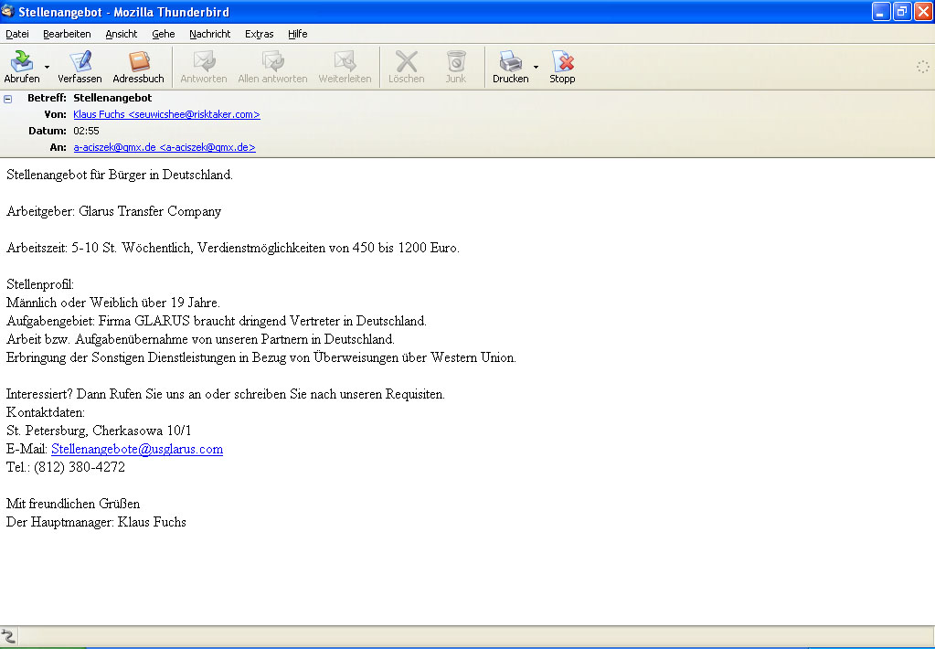
Task: Click the line 'Arbeitgeber: Glarus Transfer Company'
Action: [x=114, y=211]
